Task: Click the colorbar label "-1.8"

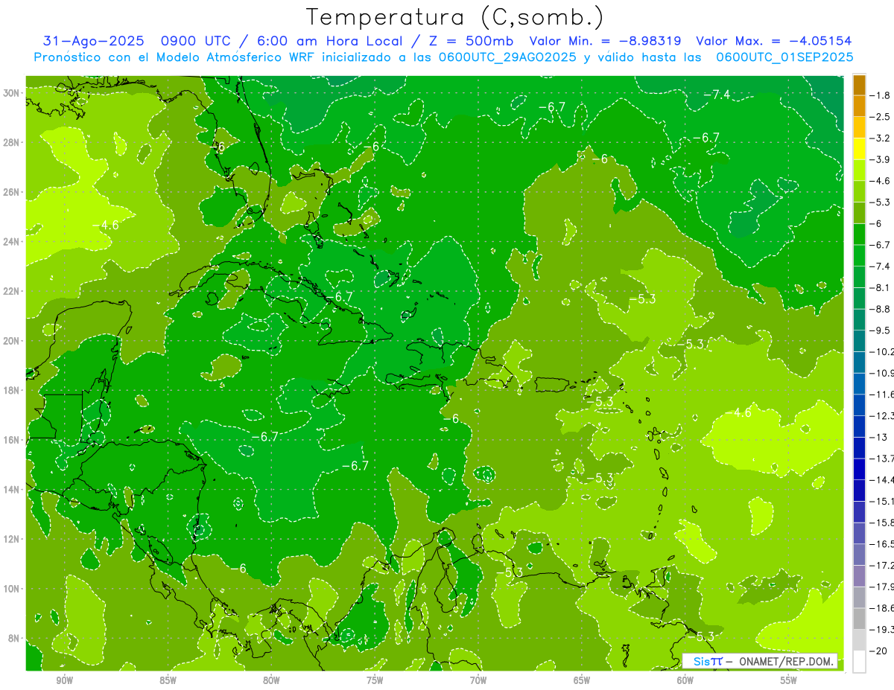Action: pyautogui.click(x=880, y=95)
